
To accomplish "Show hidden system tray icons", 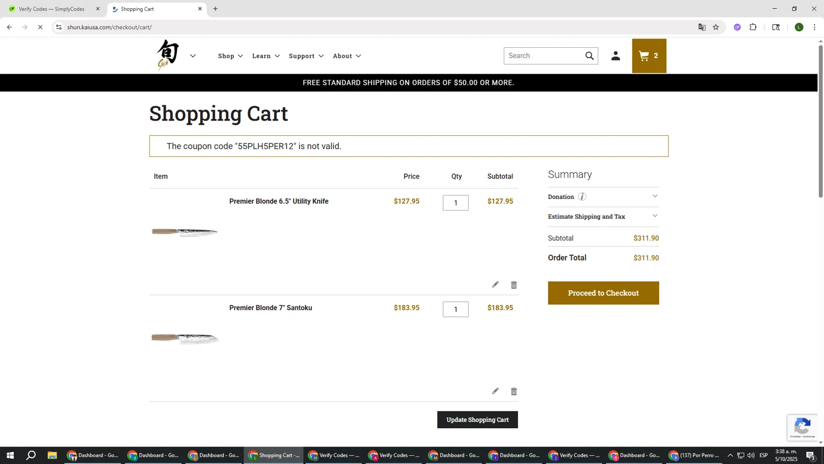I will [x=730, y=455].
